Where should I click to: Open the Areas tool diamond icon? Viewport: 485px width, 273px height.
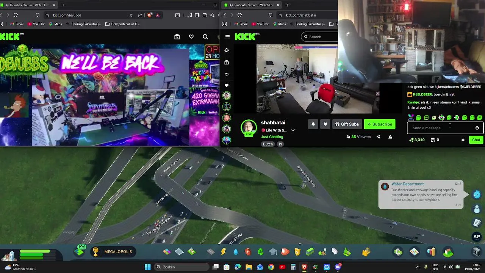tap(179, 252)
